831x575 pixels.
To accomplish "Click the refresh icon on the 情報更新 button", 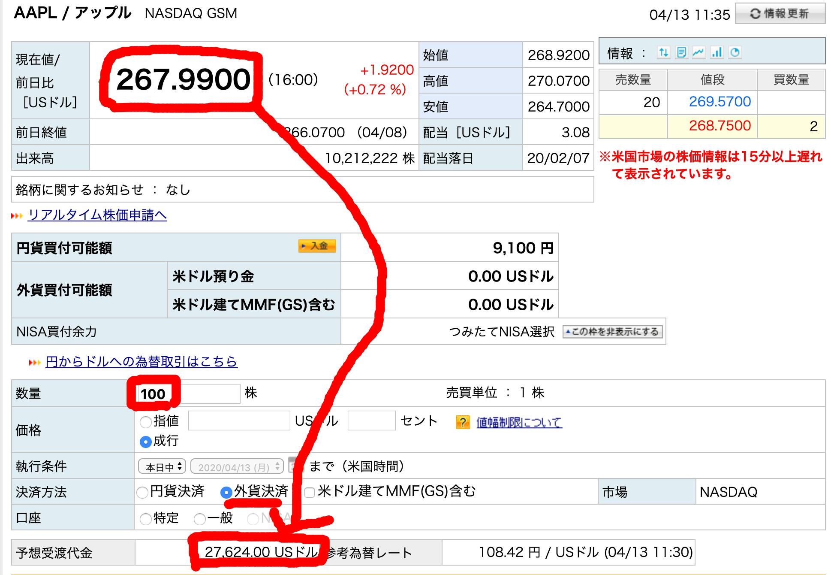I will point(756,13).
